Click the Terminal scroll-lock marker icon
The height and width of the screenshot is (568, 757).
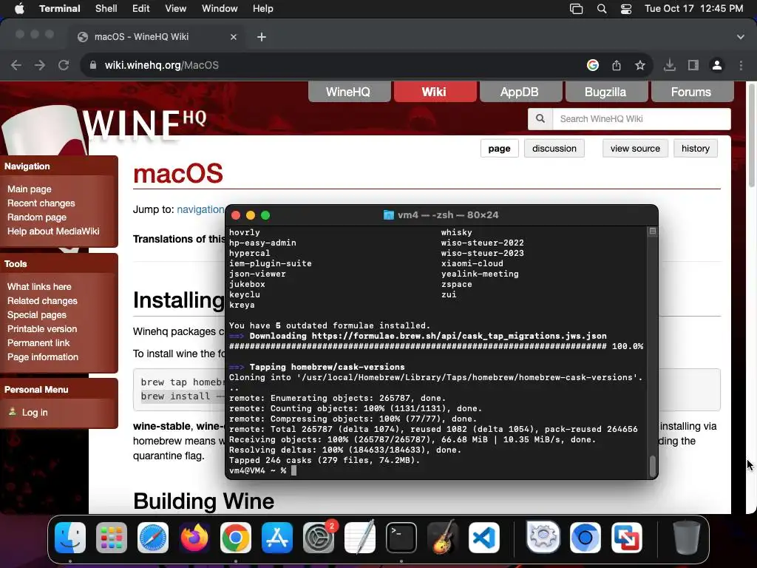[652, 231]
